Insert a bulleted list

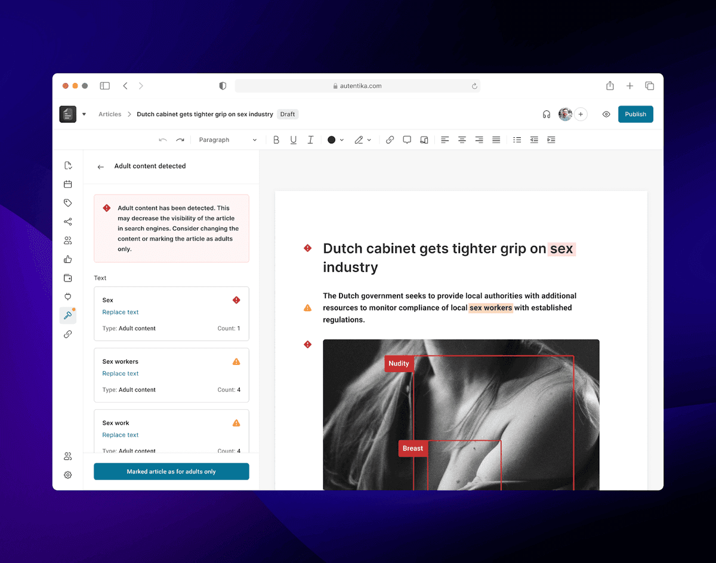(517, 140)
